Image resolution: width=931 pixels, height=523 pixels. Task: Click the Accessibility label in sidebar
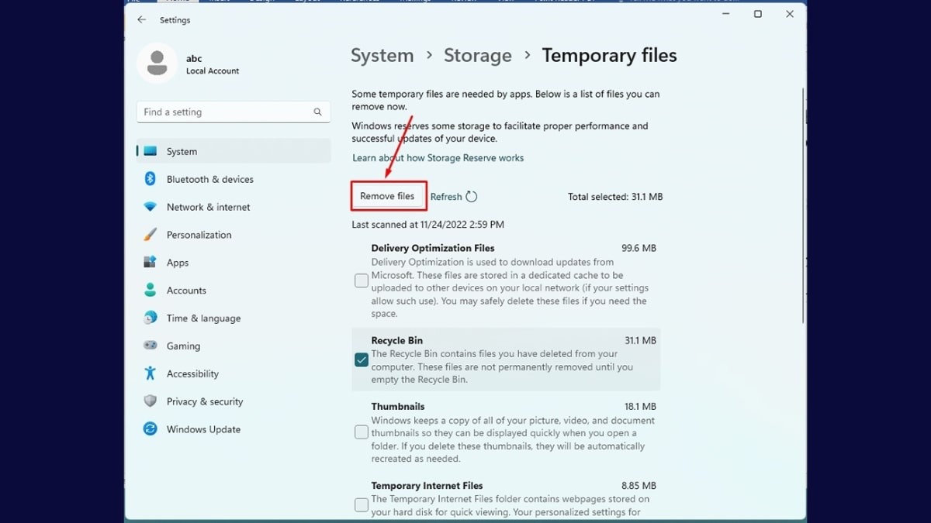192,373
